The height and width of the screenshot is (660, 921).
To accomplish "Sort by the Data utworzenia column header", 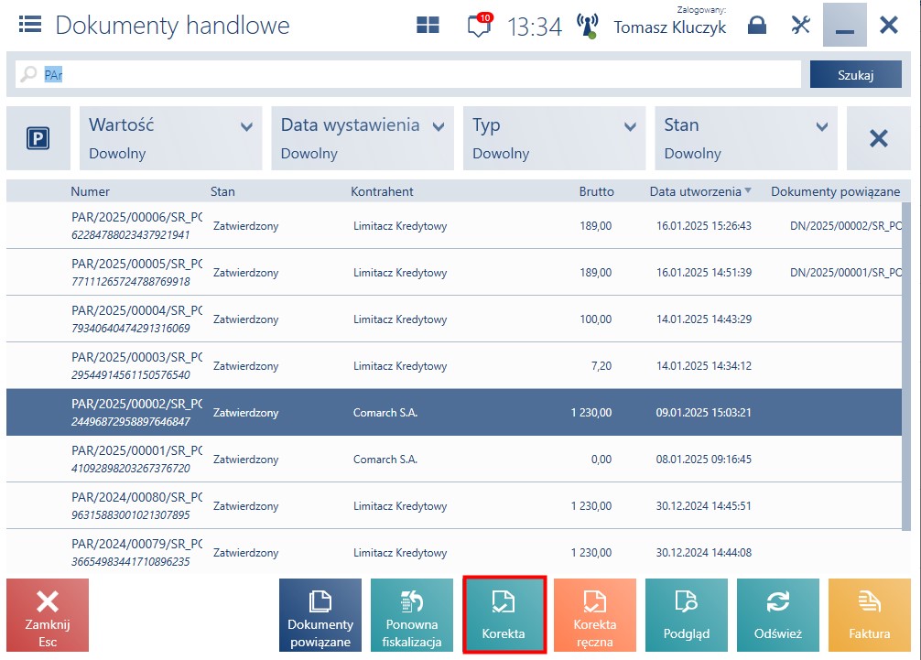I will (696, 191).
